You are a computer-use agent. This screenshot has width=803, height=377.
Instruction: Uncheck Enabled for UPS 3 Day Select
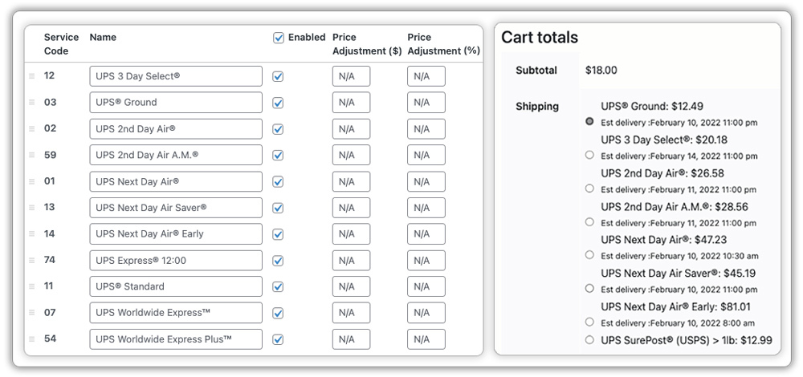coord(278,76)
